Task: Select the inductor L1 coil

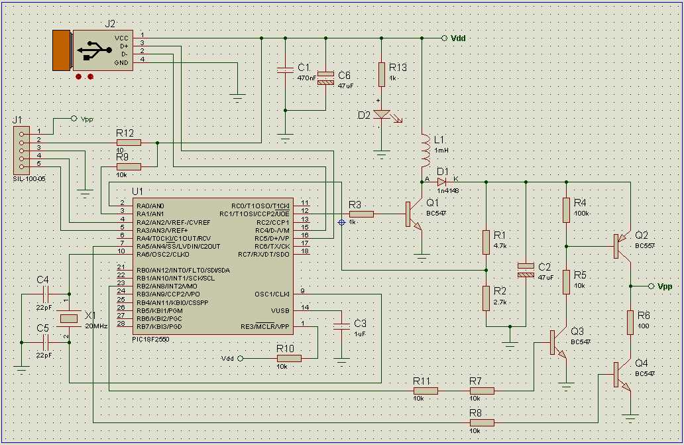Action: 425,151
